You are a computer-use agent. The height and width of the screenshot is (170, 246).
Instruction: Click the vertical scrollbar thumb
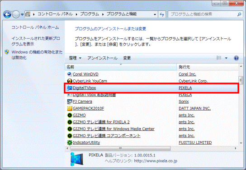(x=241, y=80)
